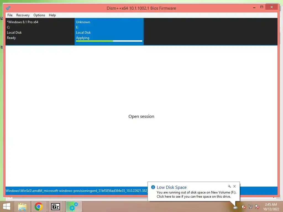Open File Explorer from the taskbar
This screenshot has height=212, width=283.
22,206
